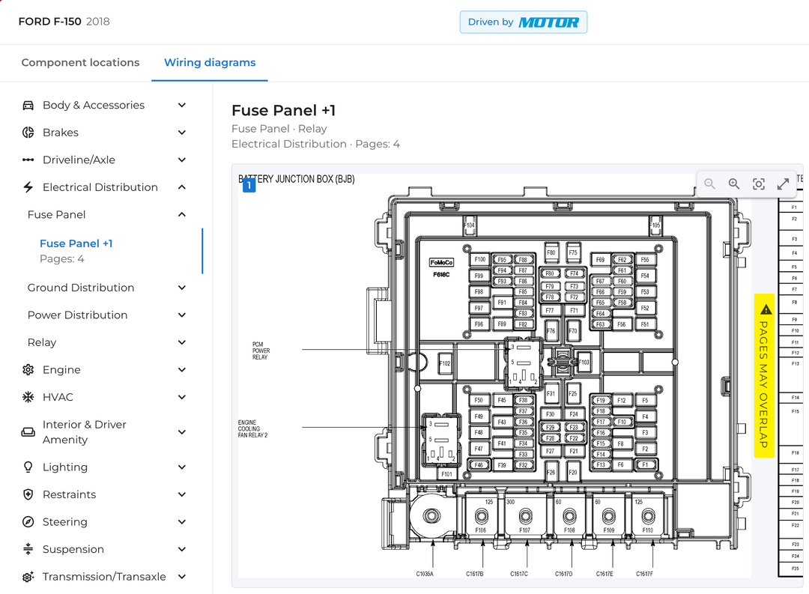This screenshot has width=809, height=594.
Task: Expand the Brakes category chevron
Action: click(x=181, y=133)
